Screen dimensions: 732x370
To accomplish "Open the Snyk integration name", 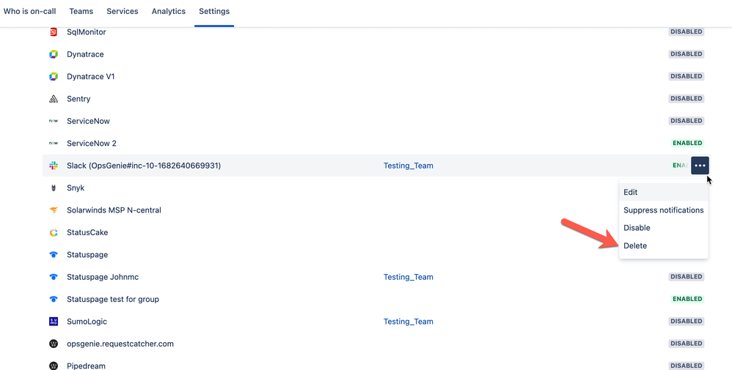I will [x=76, y=188].
